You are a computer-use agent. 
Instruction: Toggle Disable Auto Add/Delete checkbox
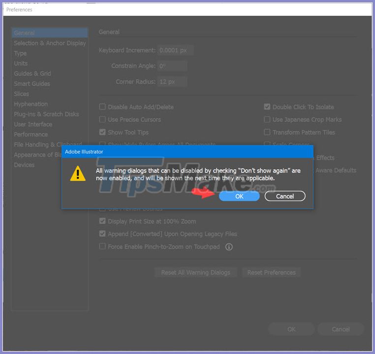102,107
